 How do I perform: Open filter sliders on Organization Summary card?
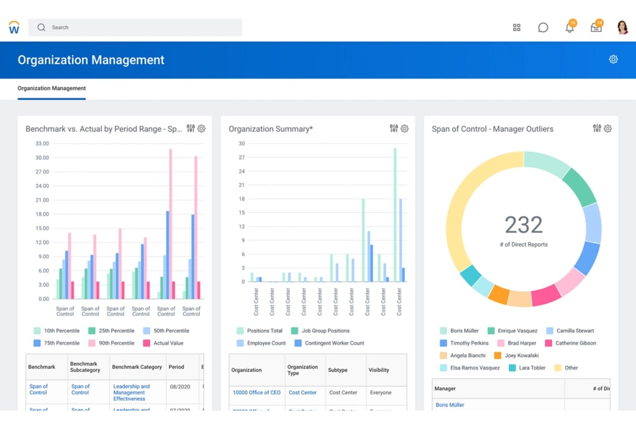pyautogui.click(x=394, y=128)
